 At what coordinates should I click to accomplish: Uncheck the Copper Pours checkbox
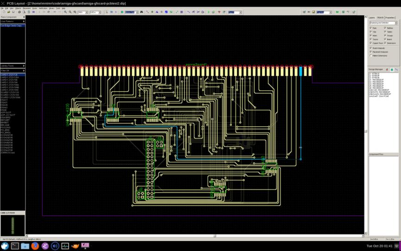371,43
